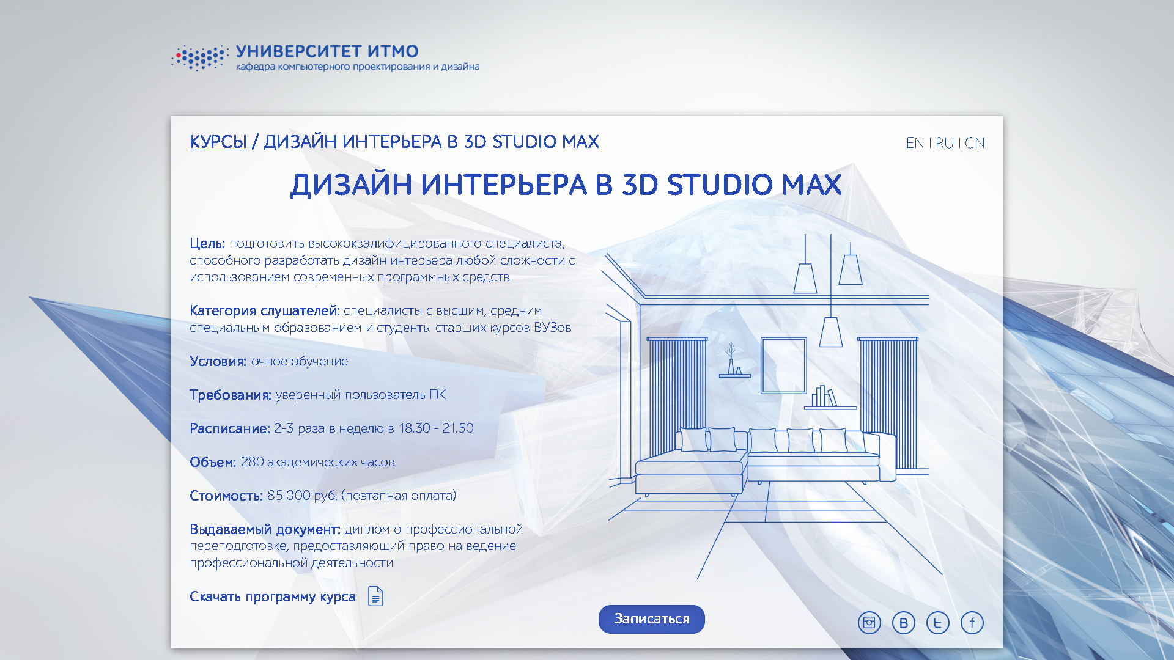Go back via the КУРСЫ breadcrumb link

pos(218,142)
